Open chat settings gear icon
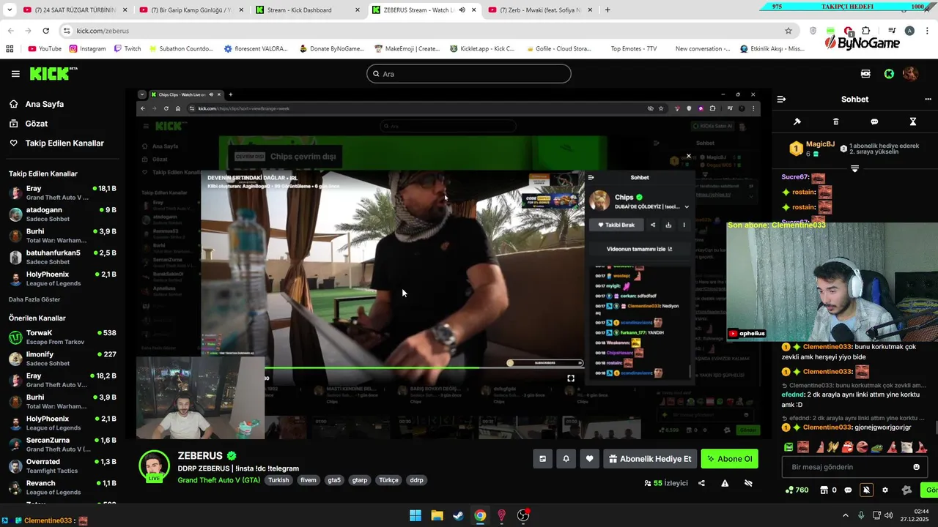The image size is (938, 527). coord(885,490)
